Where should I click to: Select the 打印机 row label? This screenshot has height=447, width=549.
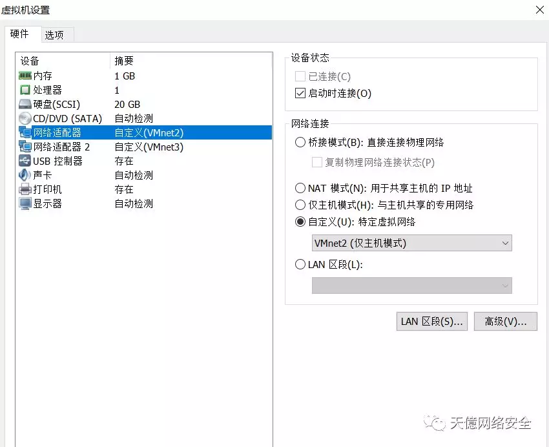point(47,189)
